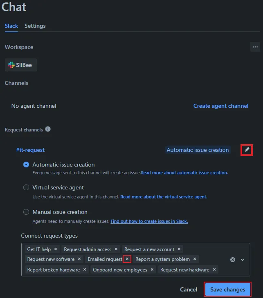Image resolution: width=263 pixels, height=298 pixels.
Task: Remove the Get IT help tag
Action: (x=56, y=249)
